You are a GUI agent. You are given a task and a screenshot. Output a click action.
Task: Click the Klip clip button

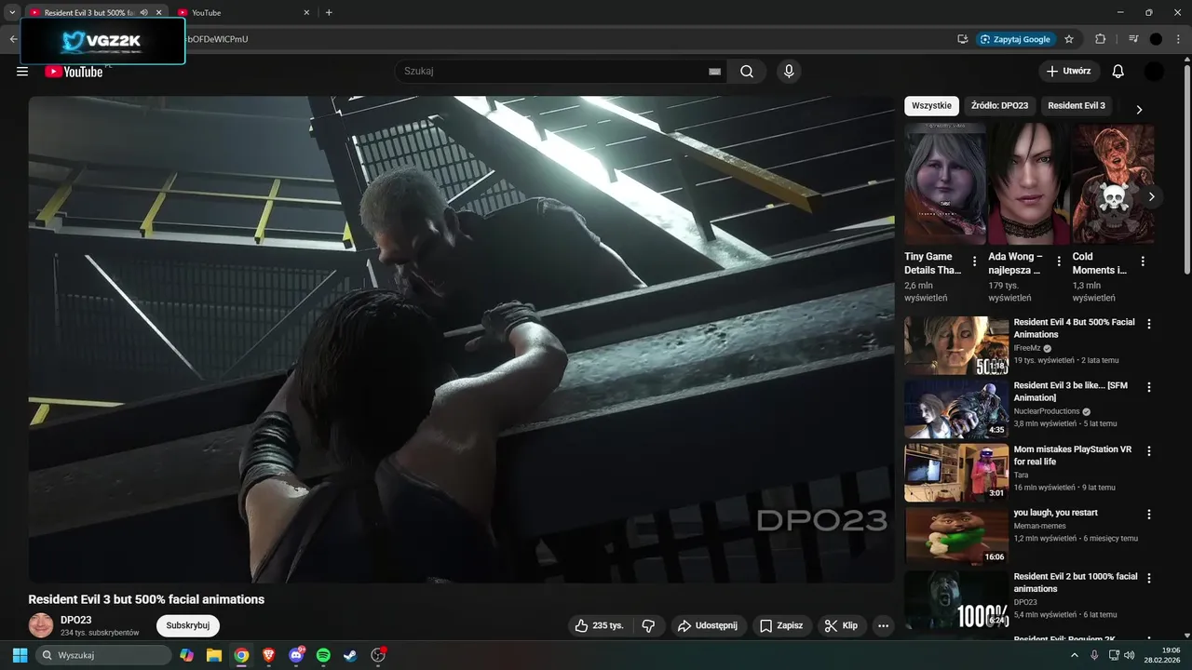(842, 625)
